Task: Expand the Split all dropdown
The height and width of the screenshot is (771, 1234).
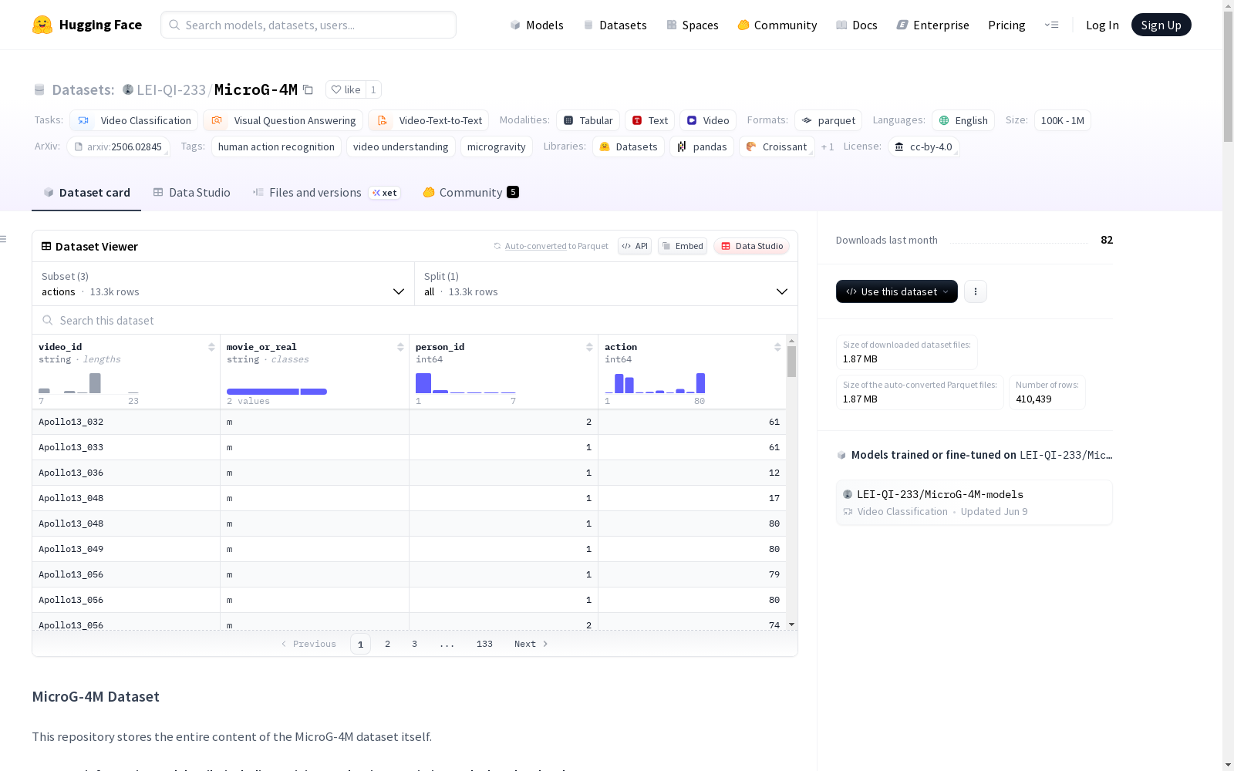Action: (x=606, y=284)
